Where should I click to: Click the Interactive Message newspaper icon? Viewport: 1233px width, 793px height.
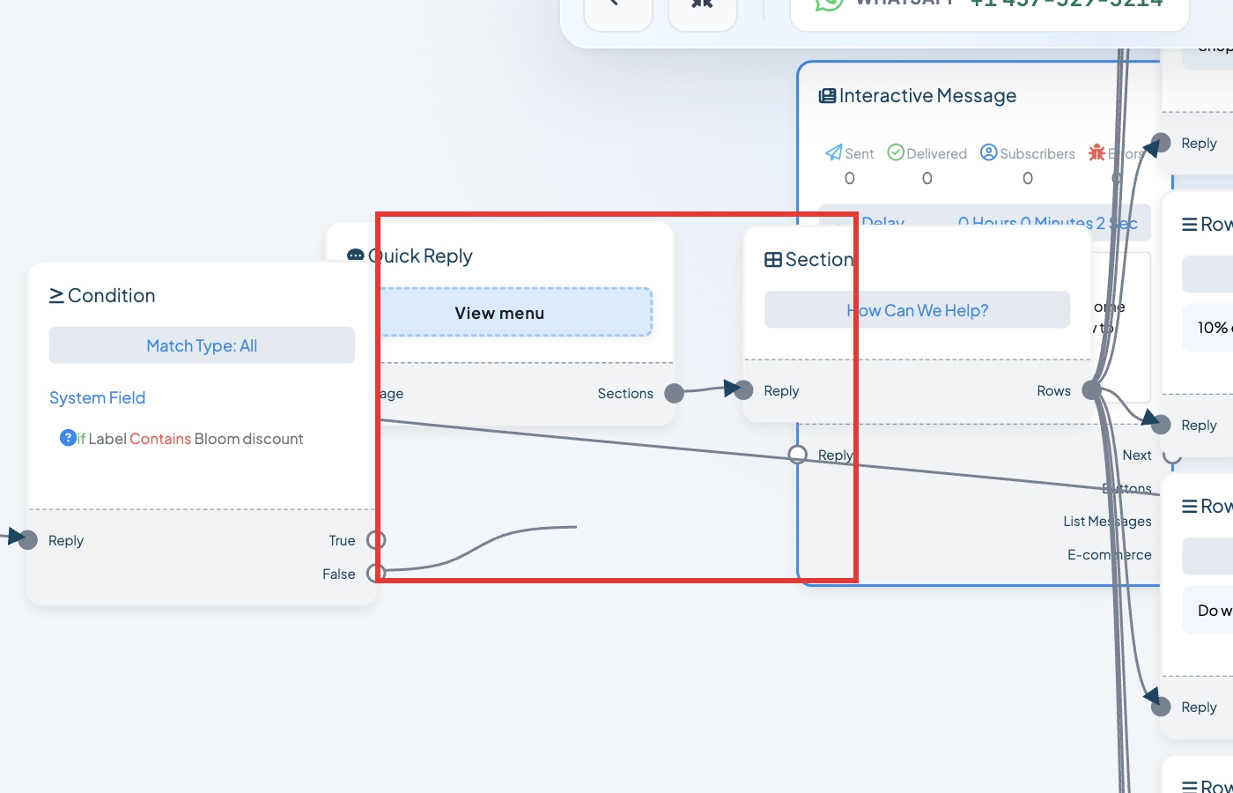coord(827,95)
